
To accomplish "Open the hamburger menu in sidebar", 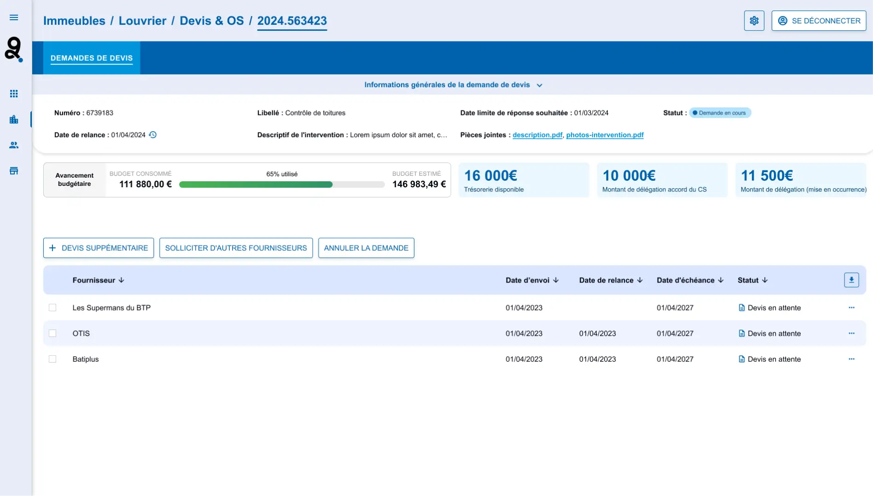I will (14, 17).
